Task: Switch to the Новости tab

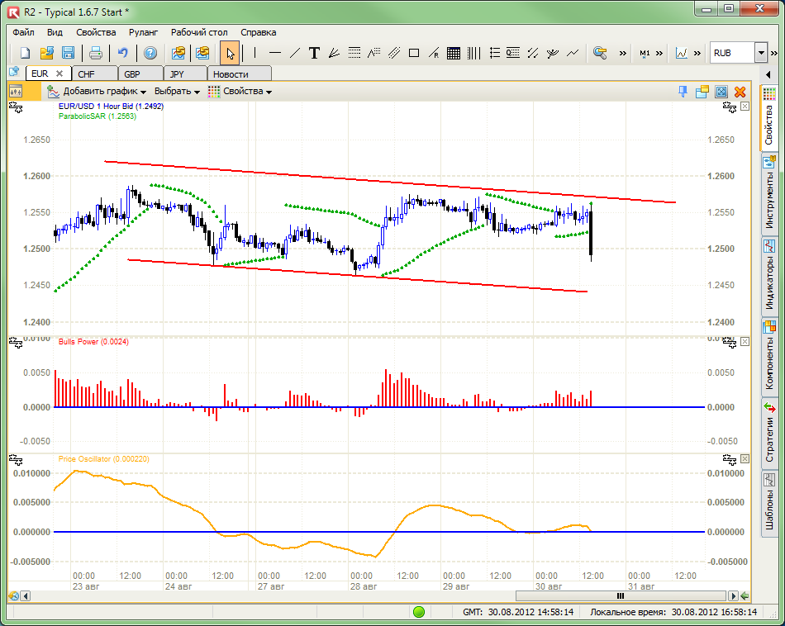Action: [x=240, y=74]
